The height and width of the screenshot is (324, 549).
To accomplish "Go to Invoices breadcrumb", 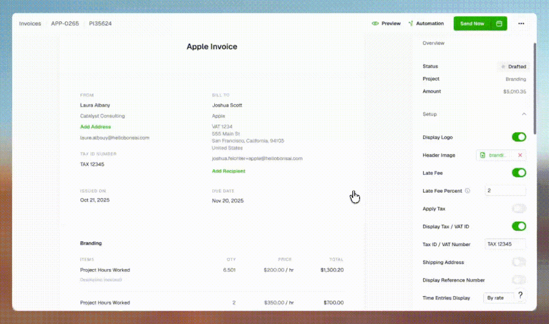I will (30, 24).
